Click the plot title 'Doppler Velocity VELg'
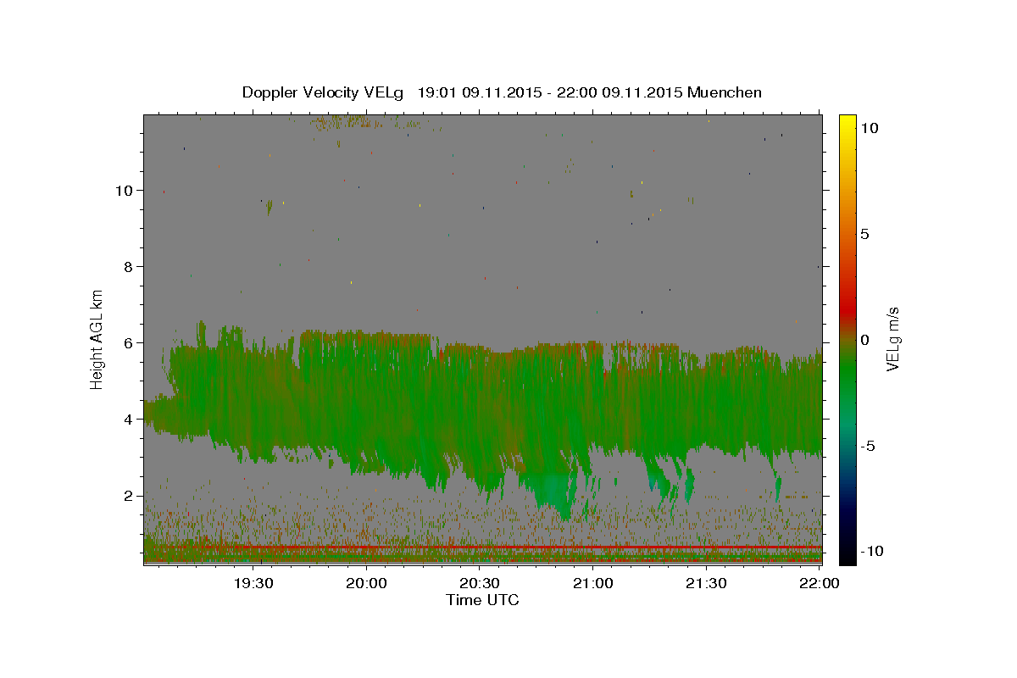The width and height of the screenshot is (1017, 678). 325,92
